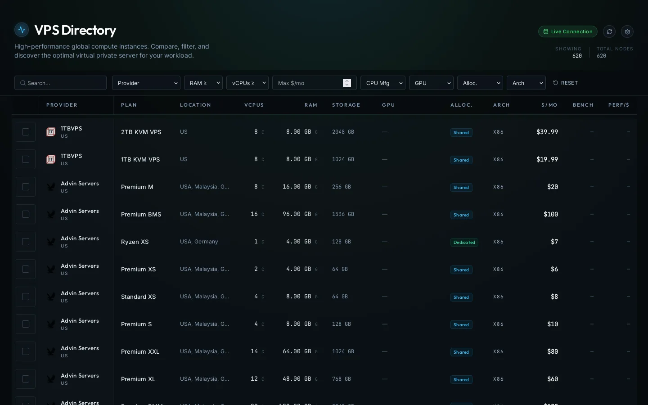648x405 pixels.
Task: Open the settings gear icon button
Action: click(627, 31)
